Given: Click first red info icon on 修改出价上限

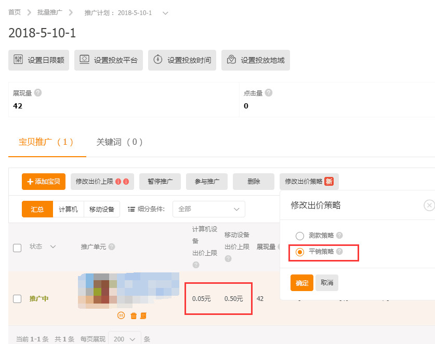Looking at the screenshot, I should (x=118, y=182).
